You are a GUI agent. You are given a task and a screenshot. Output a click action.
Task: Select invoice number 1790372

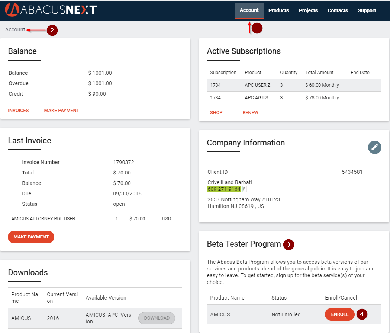click(x=123, y=162)
